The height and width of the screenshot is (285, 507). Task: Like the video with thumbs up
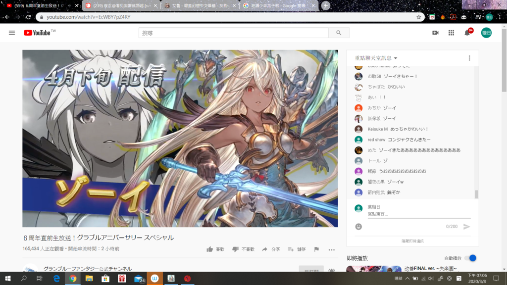210,249
